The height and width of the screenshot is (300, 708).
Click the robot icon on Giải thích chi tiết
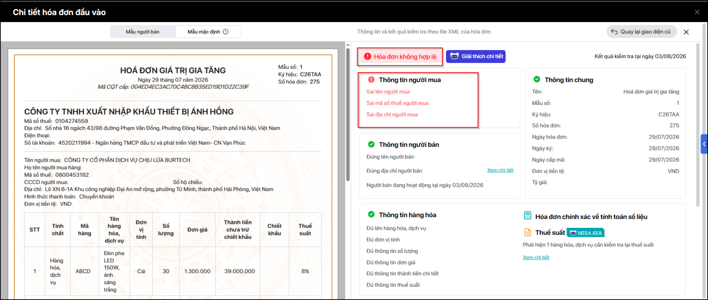[x=454, y=56]
